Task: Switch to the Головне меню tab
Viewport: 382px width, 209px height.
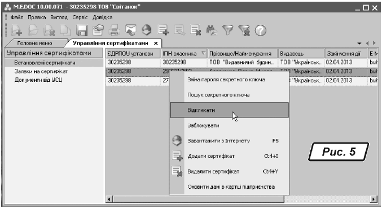Action: pos(34,43)
